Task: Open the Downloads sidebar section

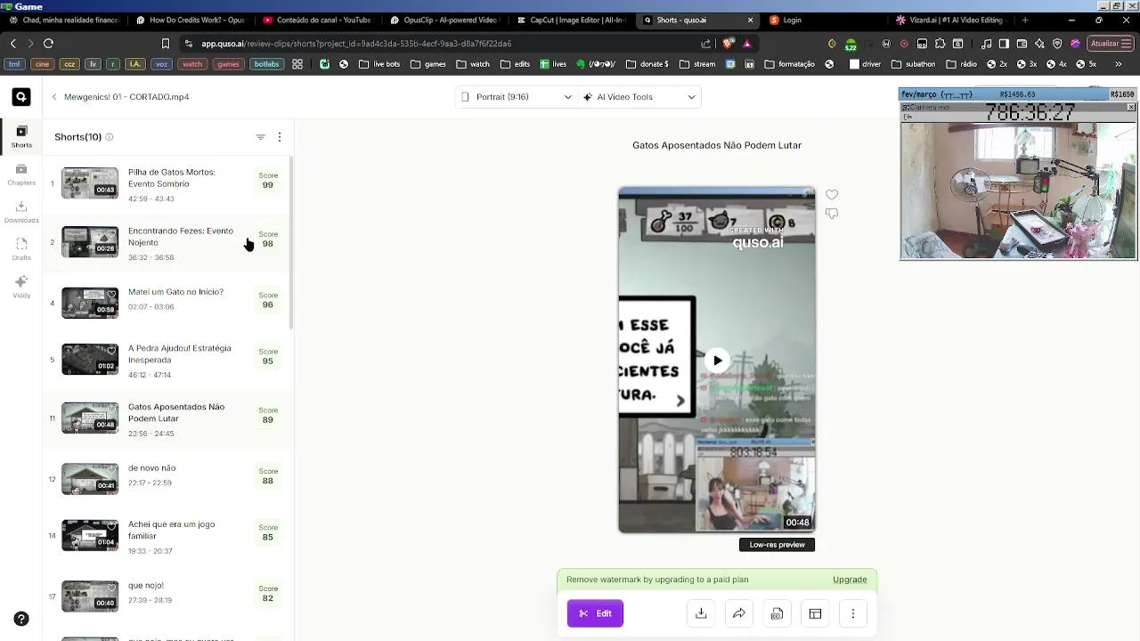Action: click(x=21, y=212)
